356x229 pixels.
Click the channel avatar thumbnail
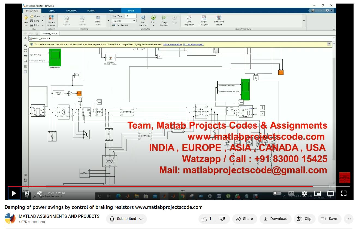click(10, 219)
